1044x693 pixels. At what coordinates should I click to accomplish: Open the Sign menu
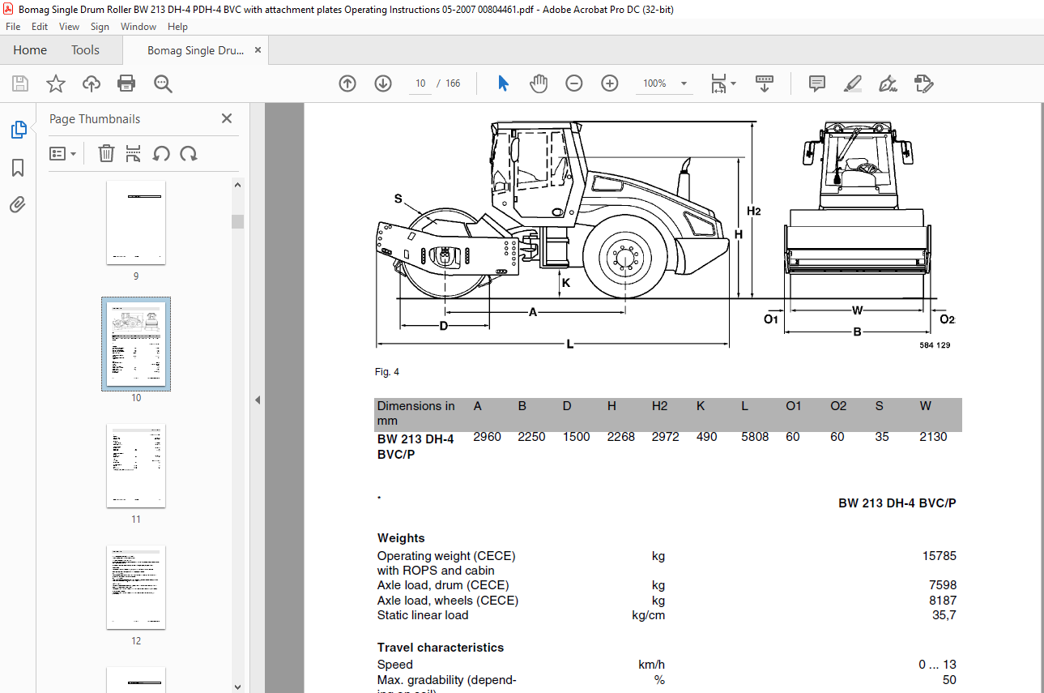(100, 27)
